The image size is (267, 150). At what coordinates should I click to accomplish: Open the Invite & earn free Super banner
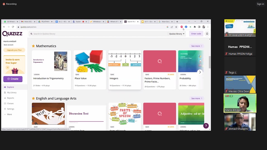14,64
